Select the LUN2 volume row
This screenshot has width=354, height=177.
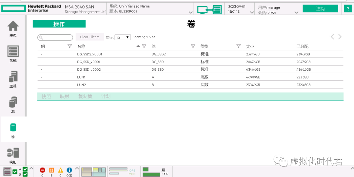tap(190, 84)
